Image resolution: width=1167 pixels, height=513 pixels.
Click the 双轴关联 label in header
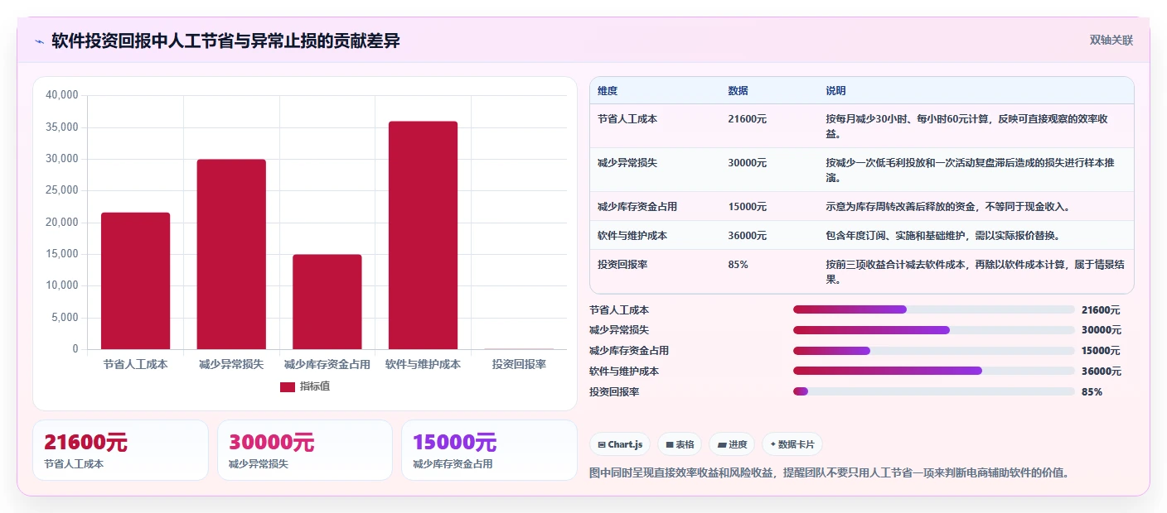tap(1111, 40)
